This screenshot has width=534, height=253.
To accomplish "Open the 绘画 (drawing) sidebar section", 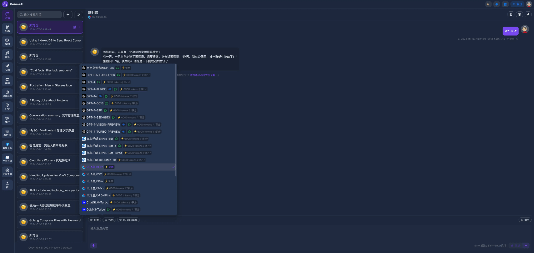I will click(7, 29).
